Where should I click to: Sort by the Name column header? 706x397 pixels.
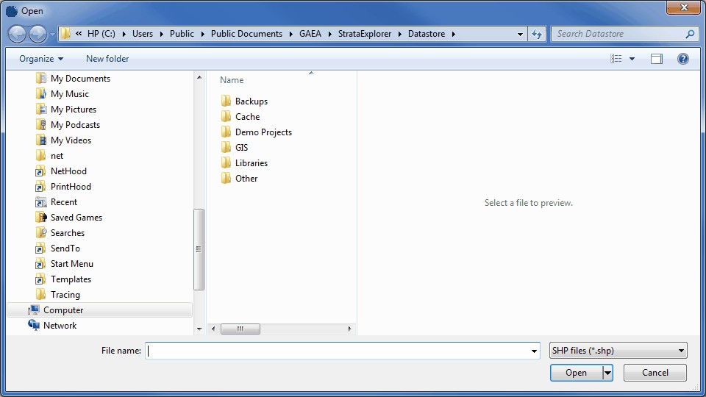coord(232,80)
